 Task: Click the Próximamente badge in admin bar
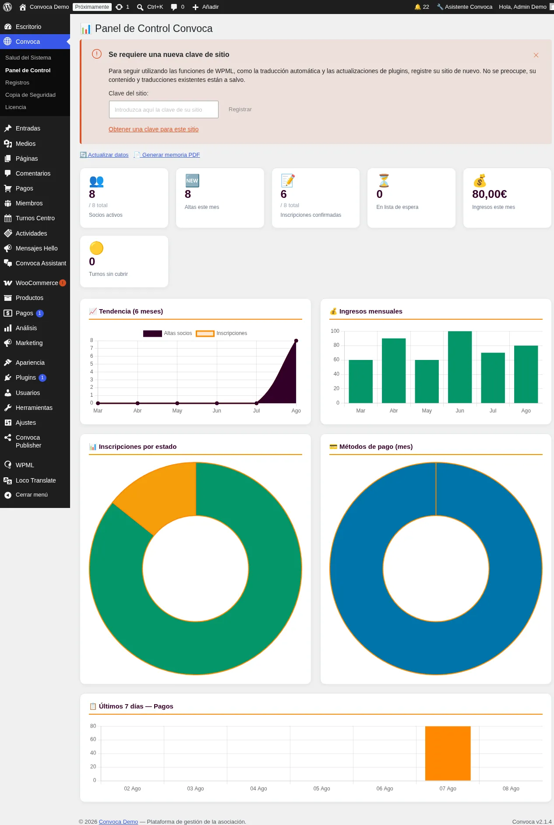click(92, 7)
